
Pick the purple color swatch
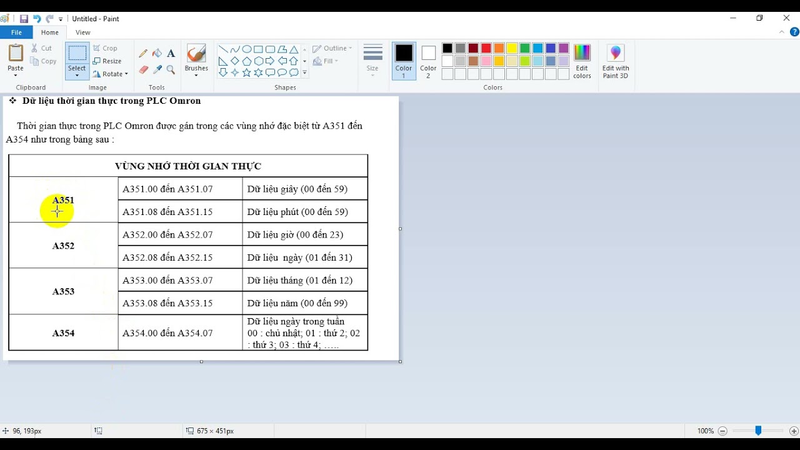tap(564, 48)
